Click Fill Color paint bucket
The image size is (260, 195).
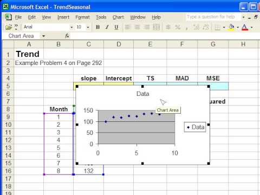tap(231, 27)
